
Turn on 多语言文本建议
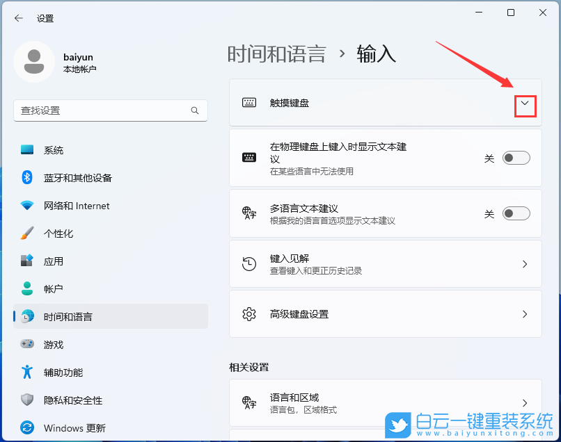point(516,213)
